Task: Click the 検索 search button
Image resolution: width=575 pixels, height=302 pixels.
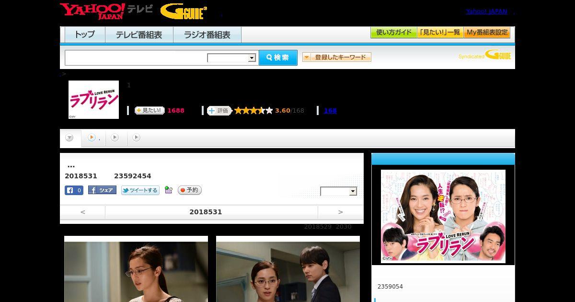Action: click(278, 58)
